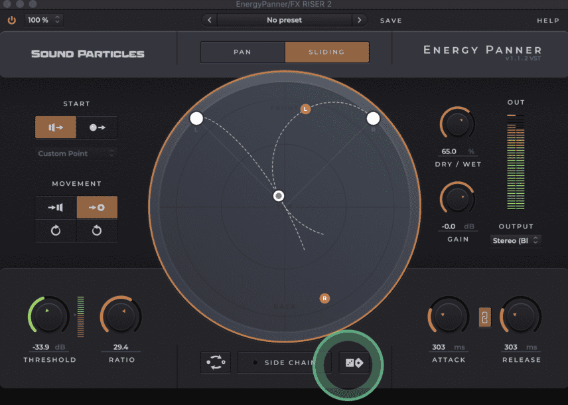
Task: Open the 100 % interface zoom selector
Action: pyautogui.click(x=44, y=21)
